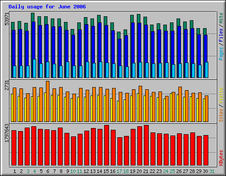The image size is (226, 176).
Task: Click day label 28 on the axis
Action: click(192, 171)
